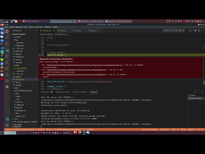The height and width of the screenshot is (154, 205).
Task: Open the Терминал menu
Action: (x=47, y=27)
